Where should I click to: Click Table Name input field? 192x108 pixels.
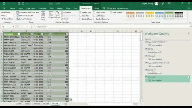[x=7, y=16]
